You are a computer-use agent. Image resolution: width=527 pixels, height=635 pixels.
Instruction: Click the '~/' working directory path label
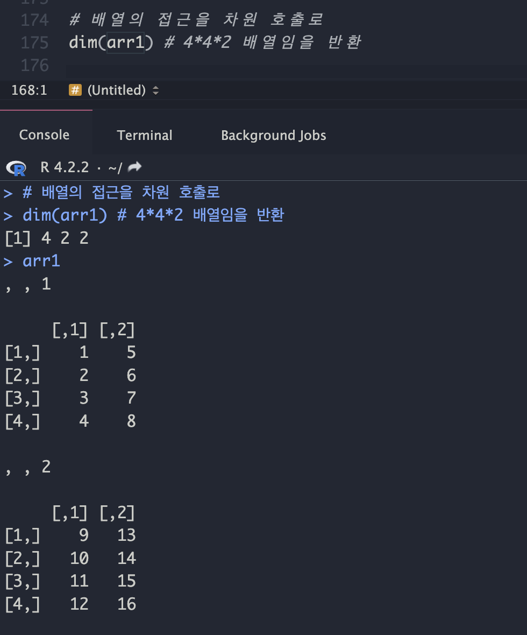coord(116,168)
